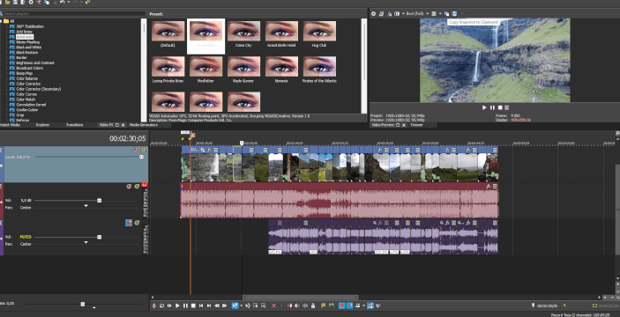Mute the video track
The height and width of the screenshot is (317, 620).
click(x=135, y=150)
